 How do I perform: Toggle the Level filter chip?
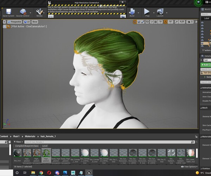45,146
